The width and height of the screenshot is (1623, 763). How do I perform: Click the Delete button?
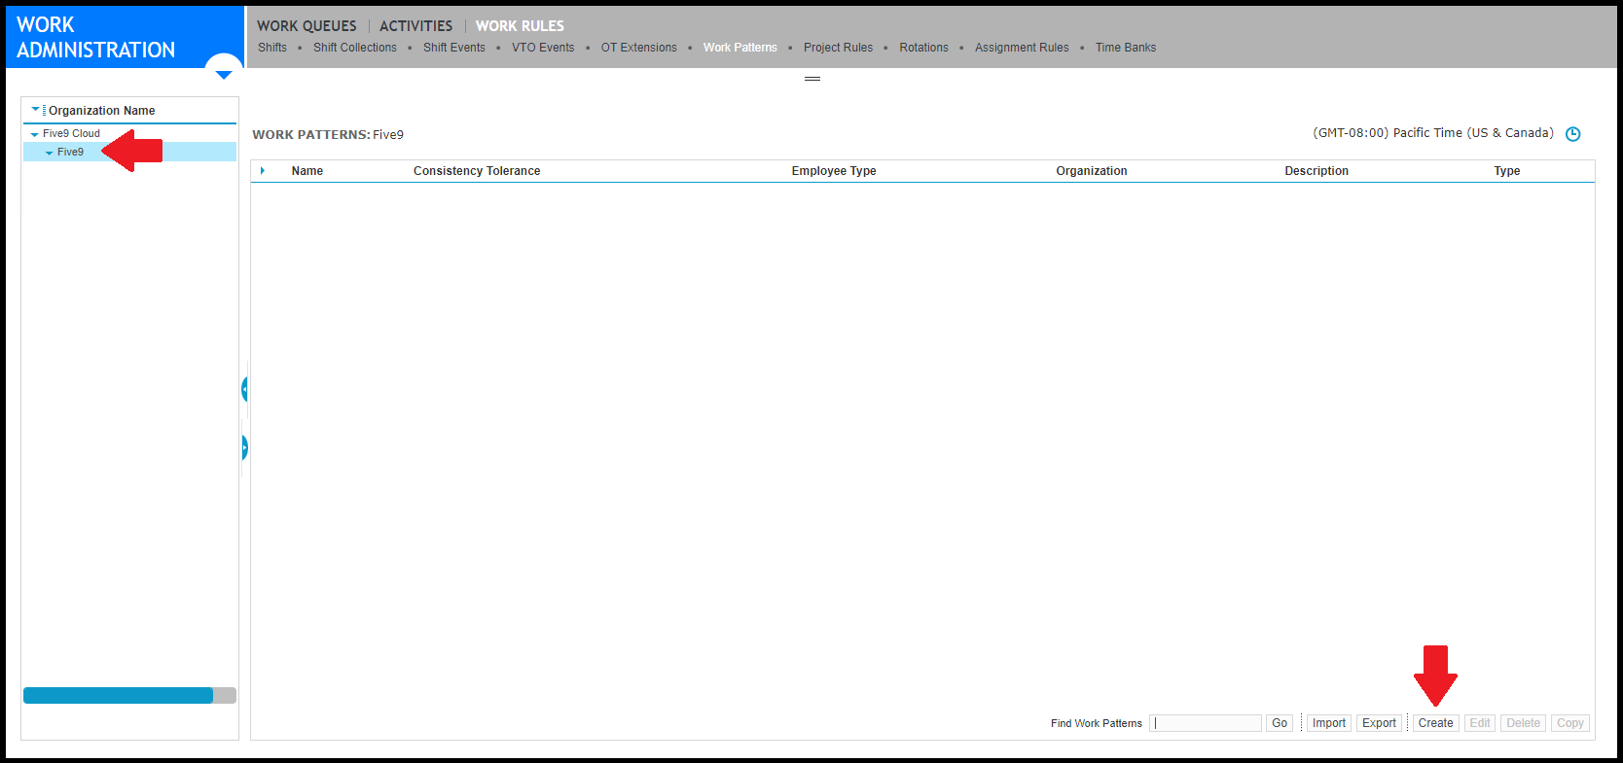point(1523,723)
